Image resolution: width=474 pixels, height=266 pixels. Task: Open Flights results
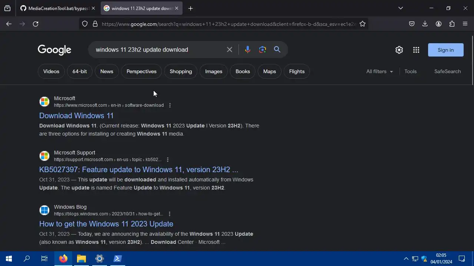tap(297, 71)
